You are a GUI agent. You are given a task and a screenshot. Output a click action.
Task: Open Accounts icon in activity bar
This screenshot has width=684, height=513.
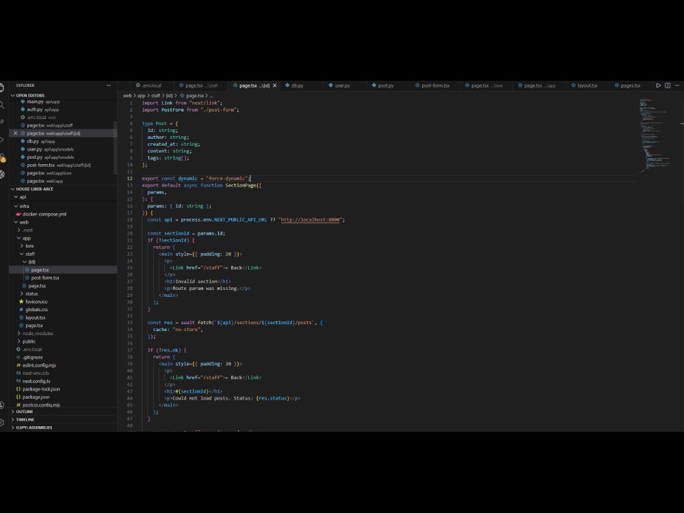2,405
